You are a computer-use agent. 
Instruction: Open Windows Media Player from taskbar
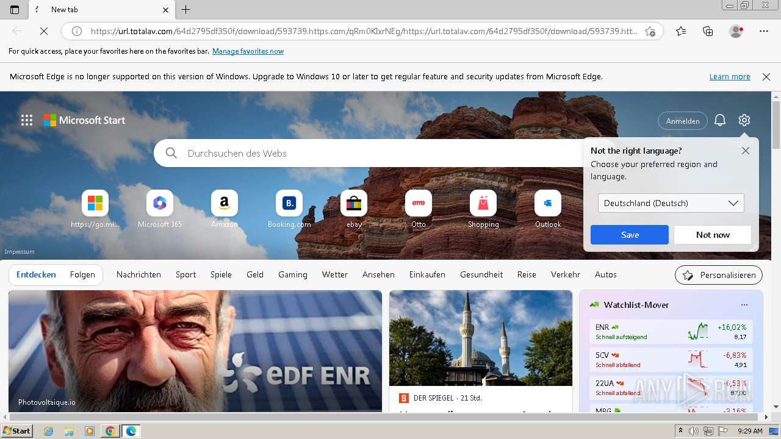coord(90,431)
